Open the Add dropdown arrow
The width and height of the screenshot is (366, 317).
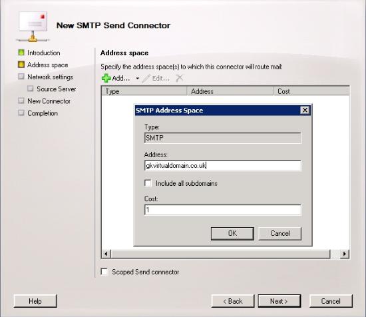[x=138, y=79]
